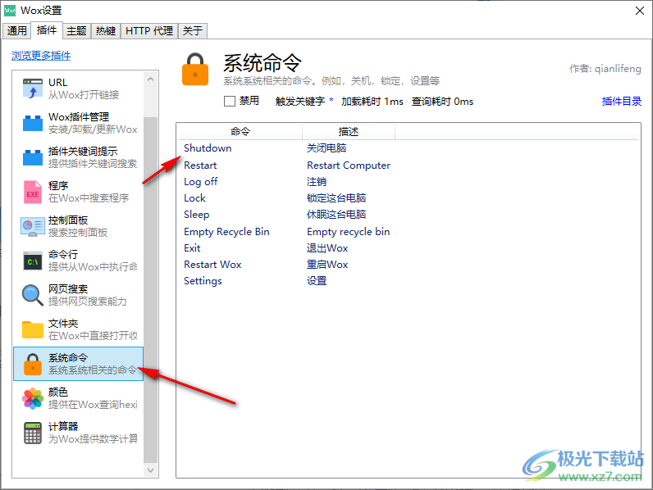Click the 触发关键字 label
The image size is (653, 490).
(300, 101)
